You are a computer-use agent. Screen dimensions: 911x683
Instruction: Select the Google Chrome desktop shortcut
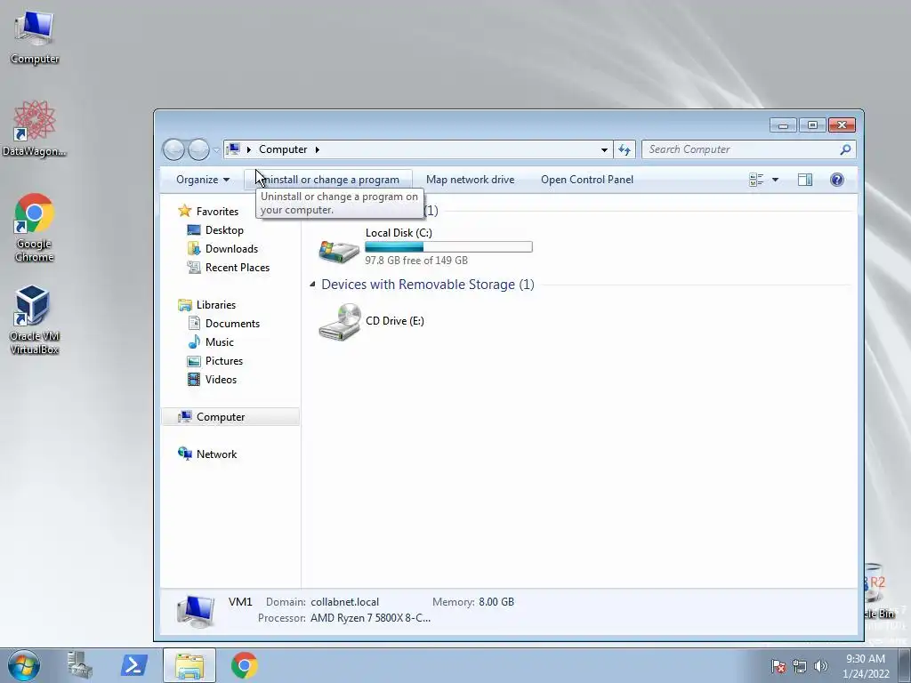[x=35, y=228]
